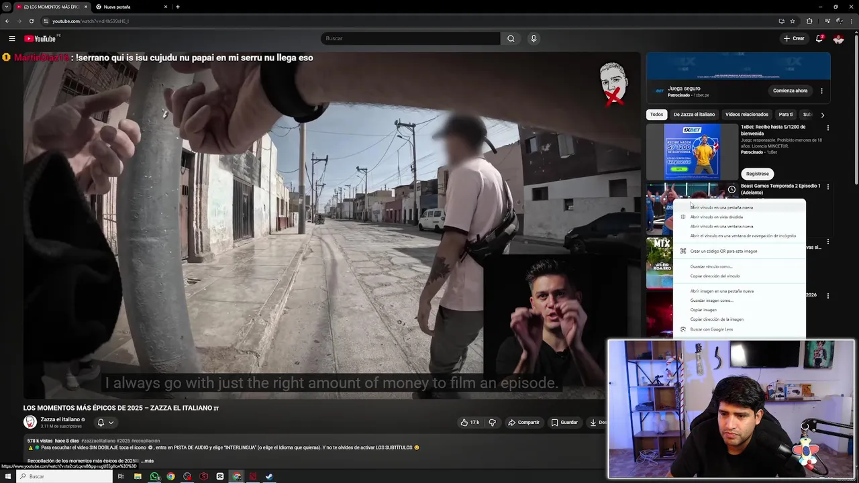Like the video with thumbs up

click(x=469, y=423)
